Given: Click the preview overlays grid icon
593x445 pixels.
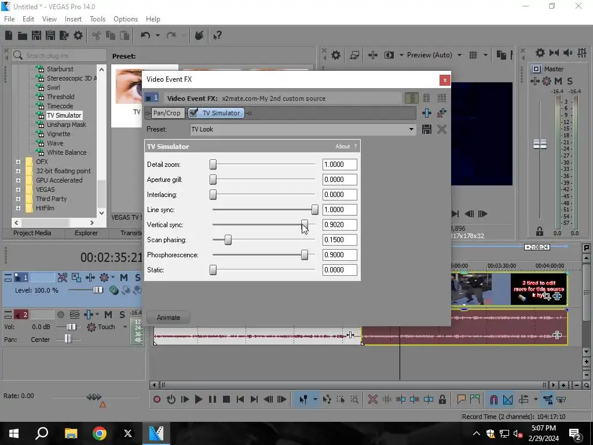Looking at the screenshot, I should (x=473, y=55).
